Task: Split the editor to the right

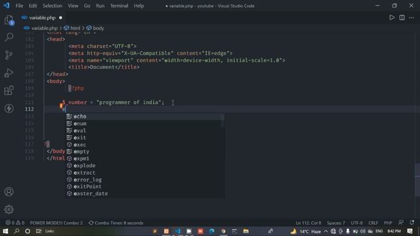Action: [402, 18]
